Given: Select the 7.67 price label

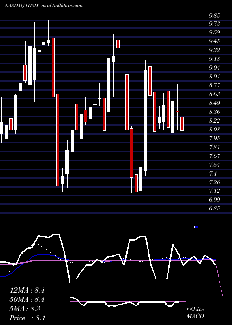Looking at the screenshot, I should (214, 156).
